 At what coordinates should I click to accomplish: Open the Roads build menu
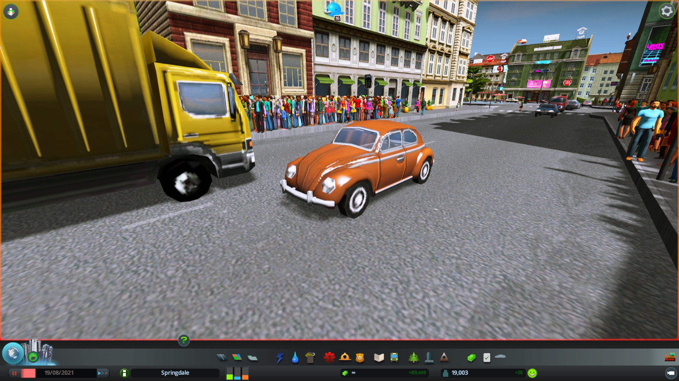pos(222,358)
